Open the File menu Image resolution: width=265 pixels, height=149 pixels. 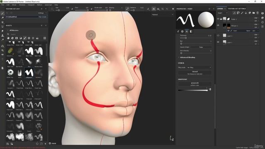coord(2,5)
